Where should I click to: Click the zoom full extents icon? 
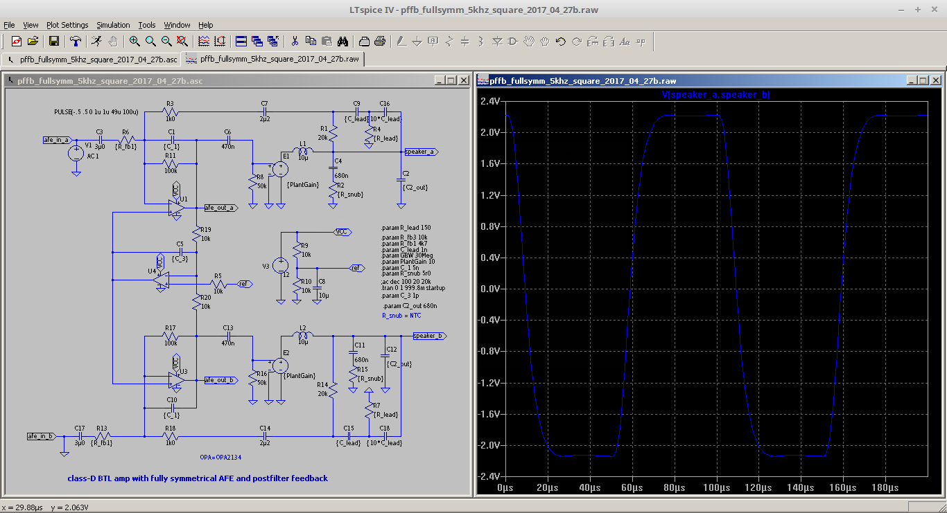tap(182, 42)
